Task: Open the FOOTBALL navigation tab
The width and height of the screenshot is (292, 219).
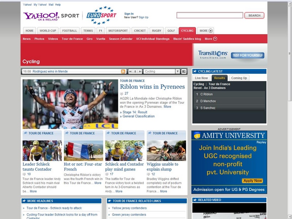Action: click(69, 31)
